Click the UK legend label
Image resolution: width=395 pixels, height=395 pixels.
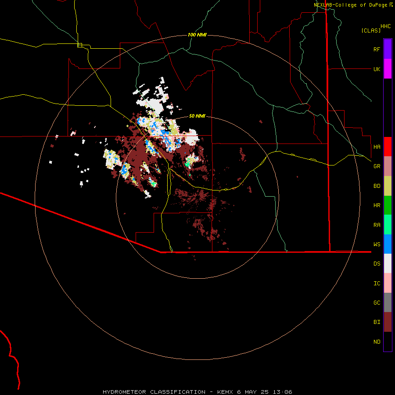(377, 69)
